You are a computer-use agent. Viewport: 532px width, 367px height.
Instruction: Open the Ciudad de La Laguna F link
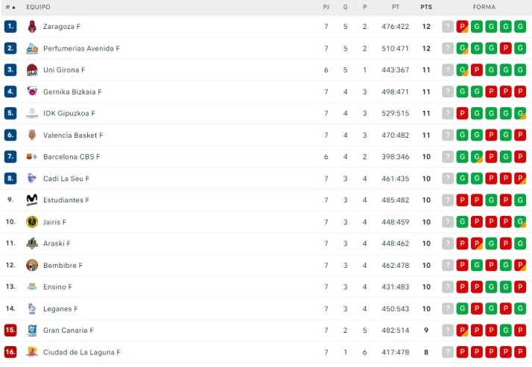pos(82,352)
